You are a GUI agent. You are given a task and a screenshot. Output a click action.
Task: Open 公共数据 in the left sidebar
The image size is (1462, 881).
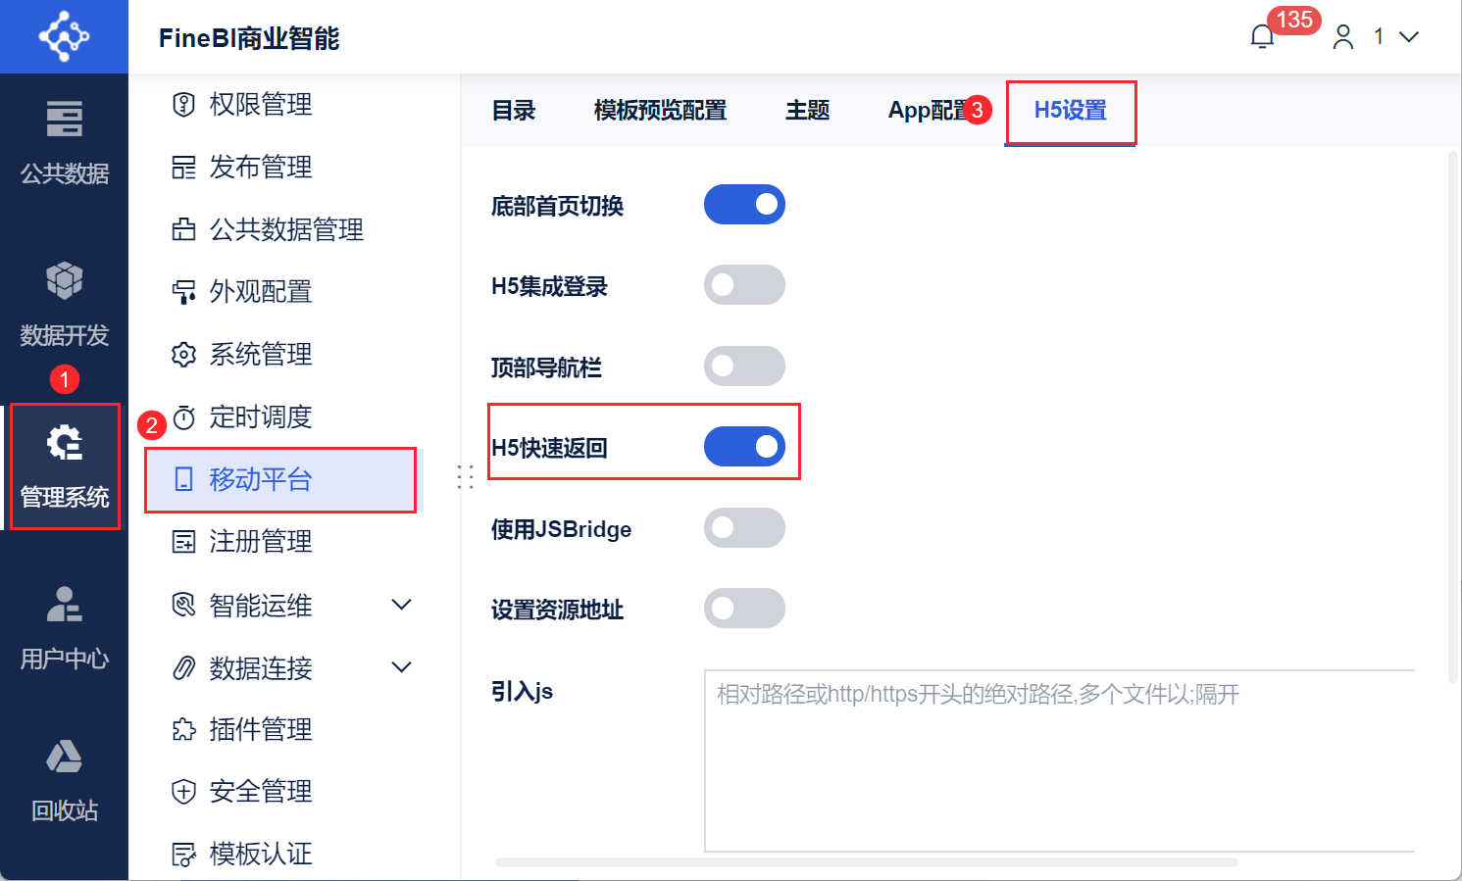64,143
